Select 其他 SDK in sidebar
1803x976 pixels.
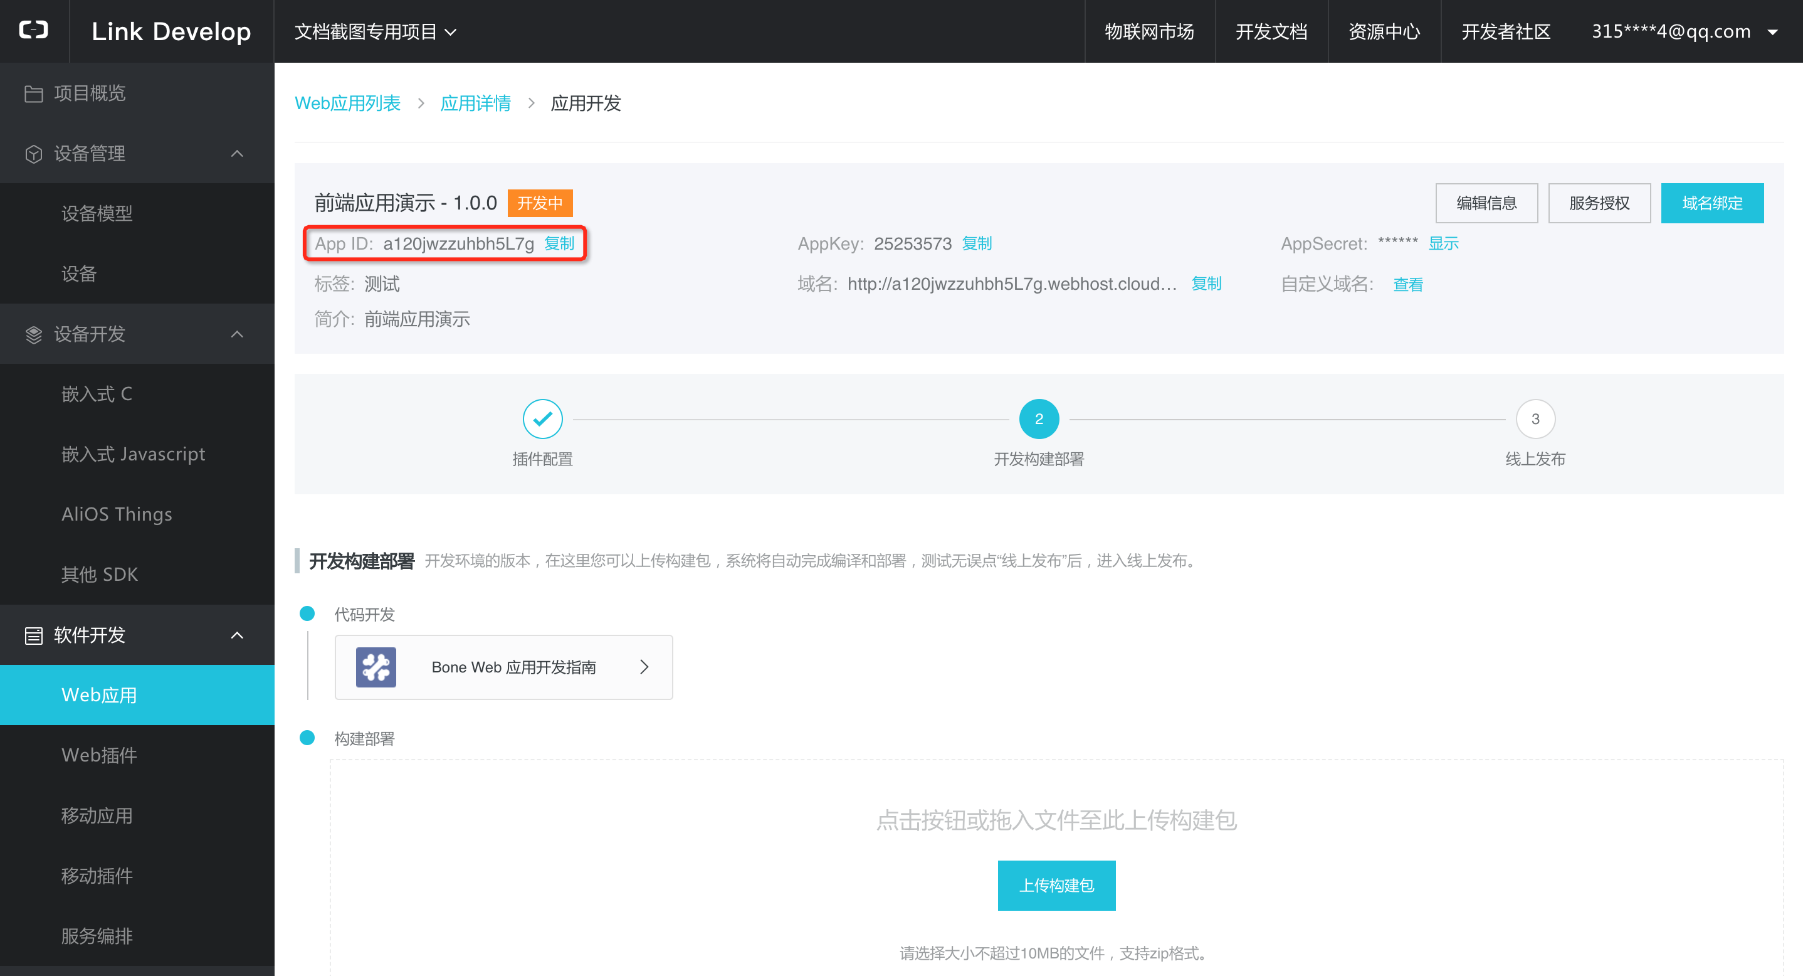point(137,575)
